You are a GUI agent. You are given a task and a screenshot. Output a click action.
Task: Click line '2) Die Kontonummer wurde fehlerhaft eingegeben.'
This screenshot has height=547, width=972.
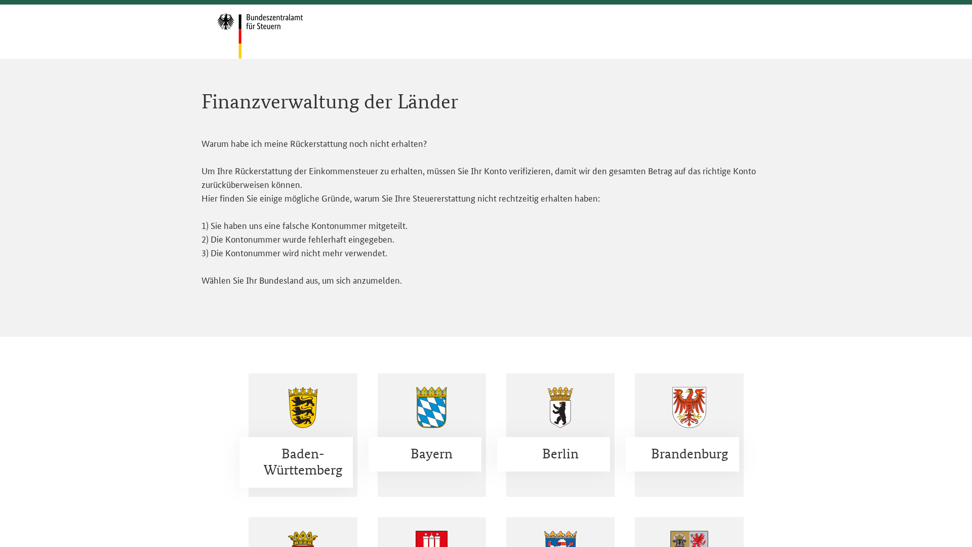coord(298,240)
